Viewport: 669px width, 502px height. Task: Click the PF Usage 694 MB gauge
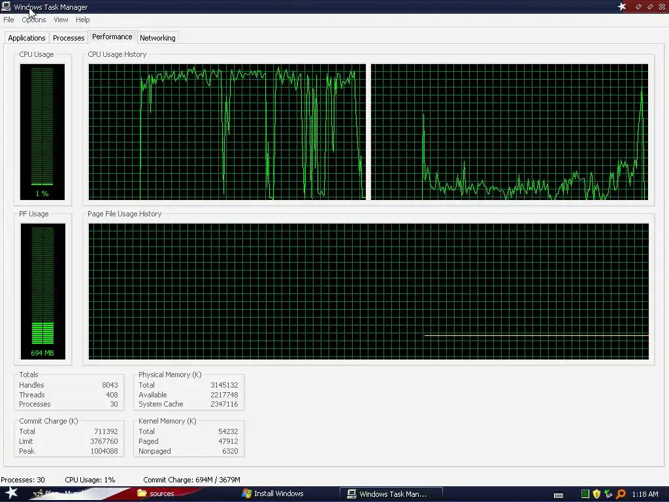(x=42, y=291)
